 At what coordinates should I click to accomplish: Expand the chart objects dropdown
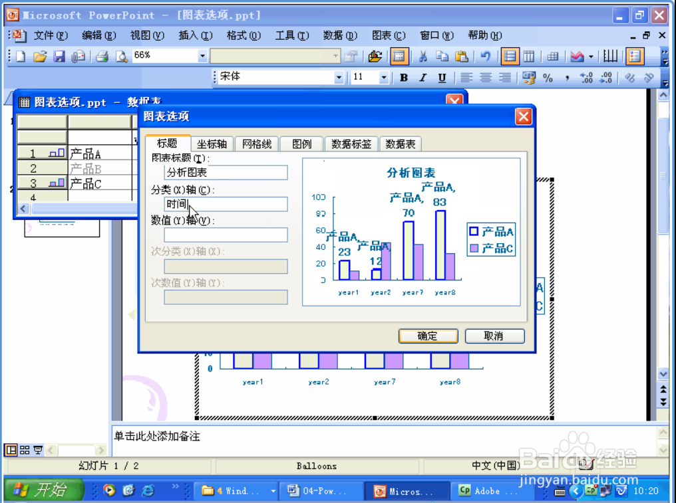335,56
